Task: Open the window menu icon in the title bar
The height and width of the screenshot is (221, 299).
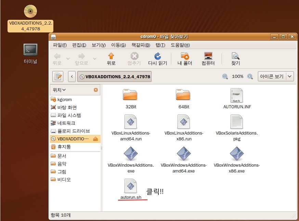Action: point(53,37)
